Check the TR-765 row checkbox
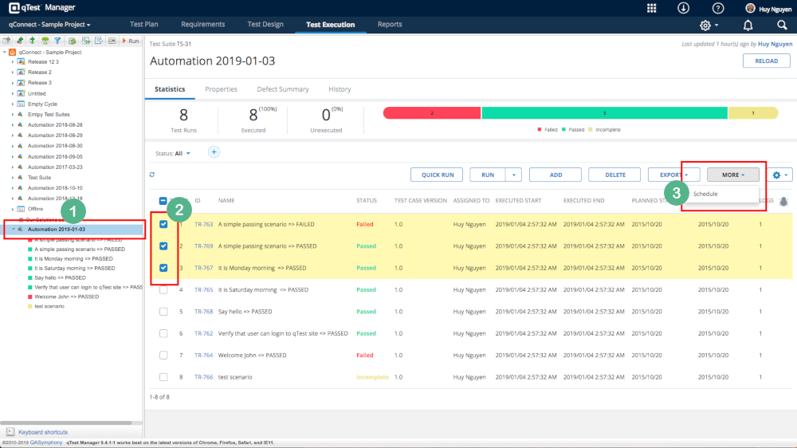Screen dimensions: 797x448 click(163, 290)
